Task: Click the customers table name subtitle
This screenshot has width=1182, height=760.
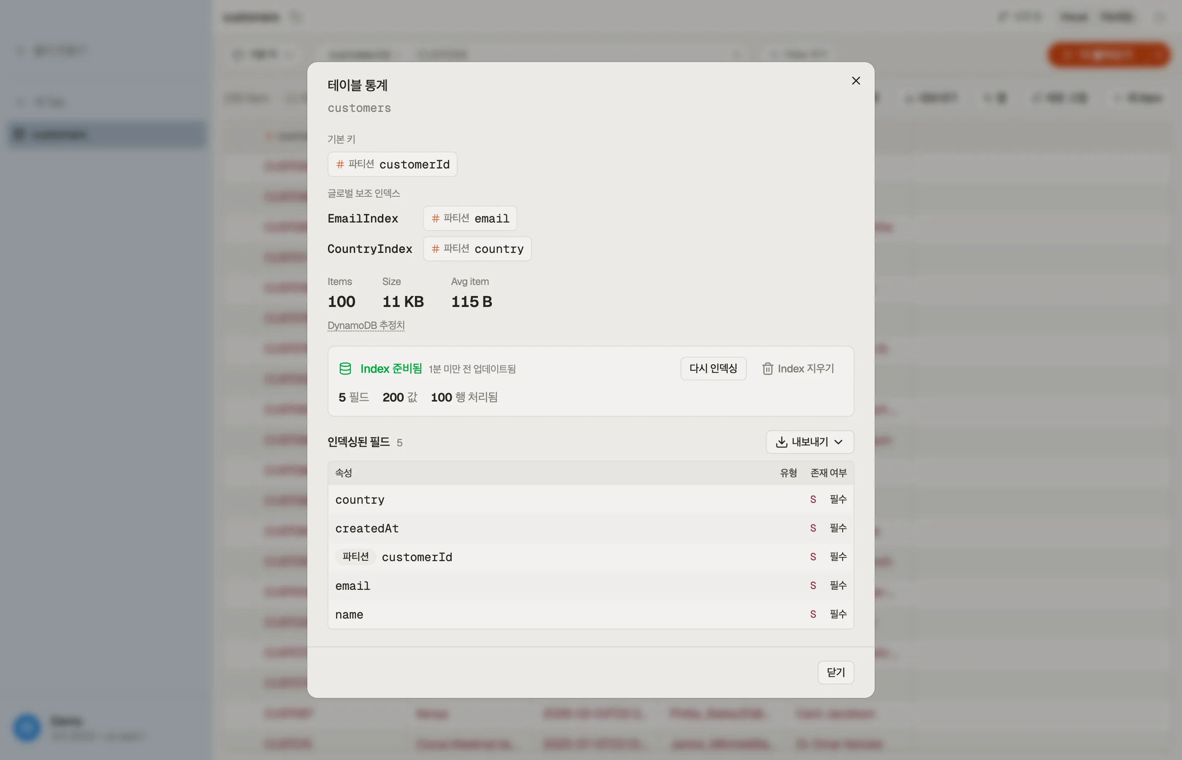Action: point(359,108)
